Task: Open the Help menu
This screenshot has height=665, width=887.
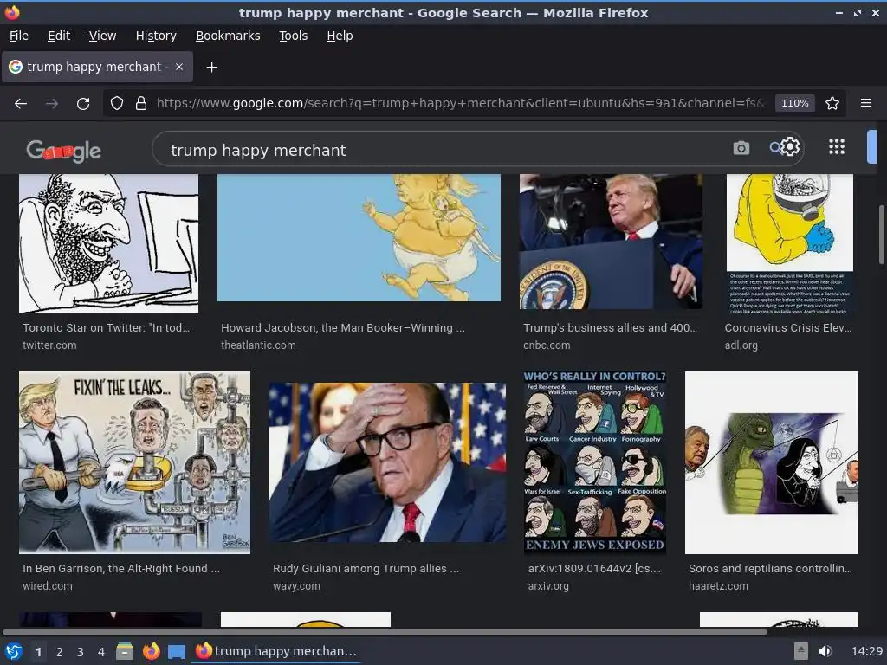Action: (340, 36)
